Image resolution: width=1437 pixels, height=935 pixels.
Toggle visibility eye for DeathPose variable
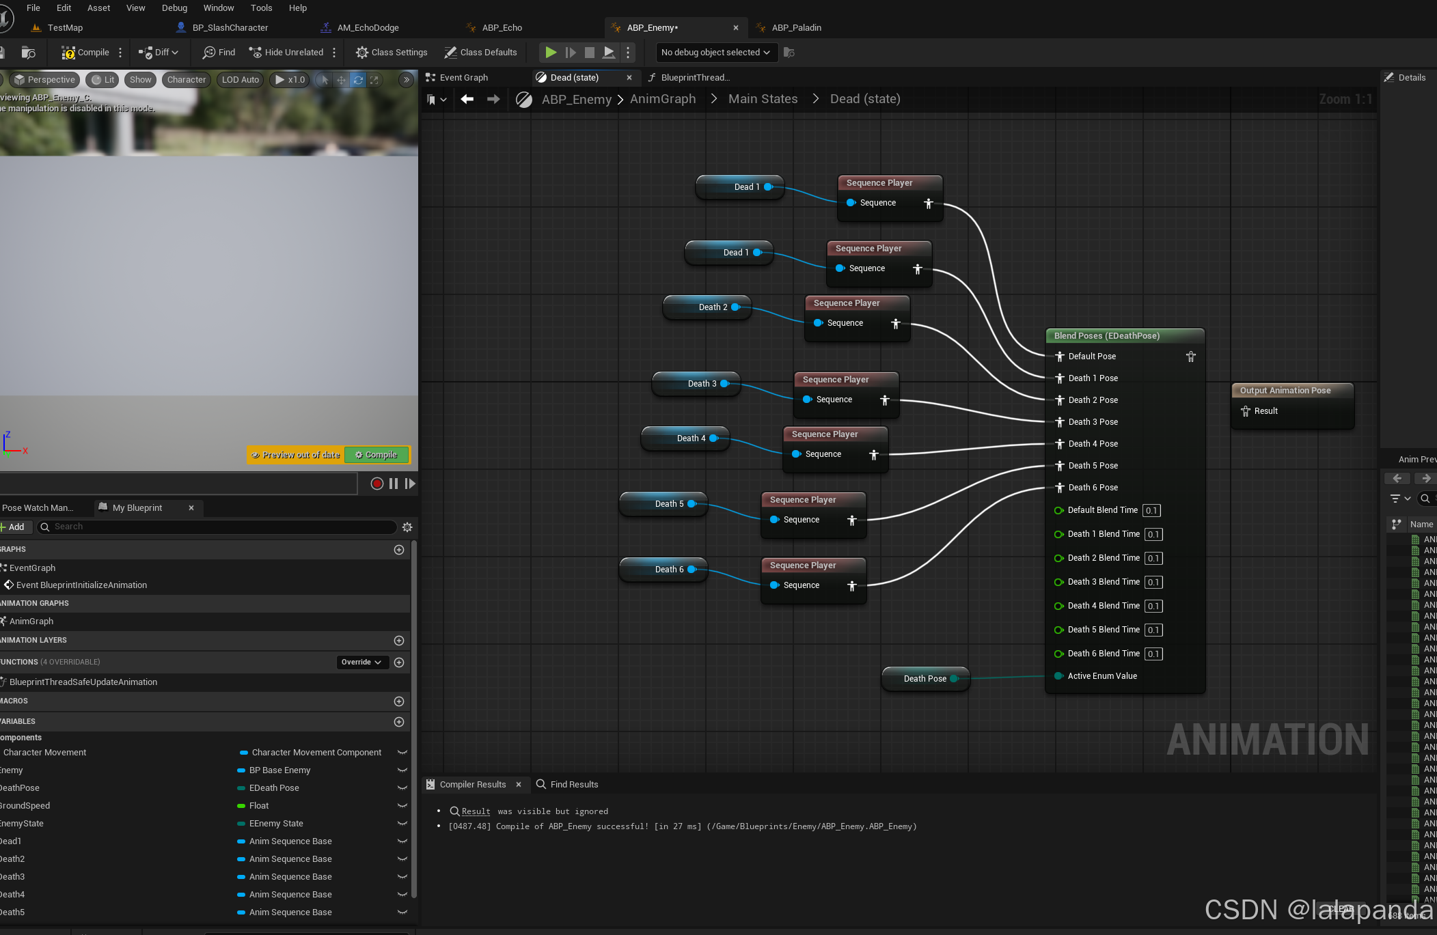tap(402, 788)
